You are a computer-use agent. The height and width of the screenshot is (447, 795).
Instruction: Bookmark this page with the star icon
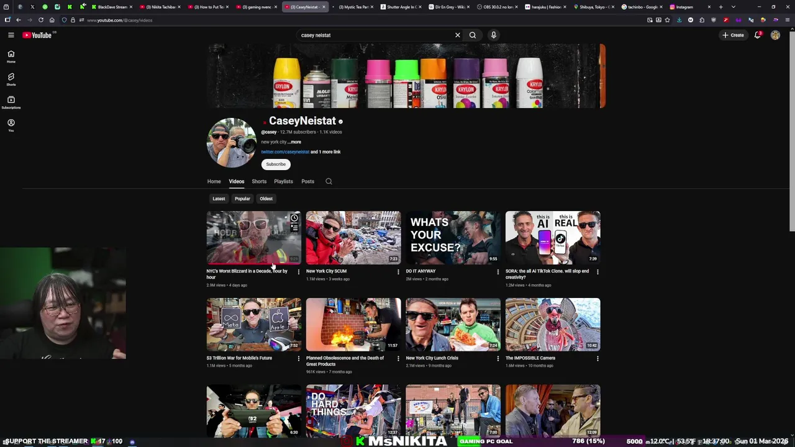668,20
